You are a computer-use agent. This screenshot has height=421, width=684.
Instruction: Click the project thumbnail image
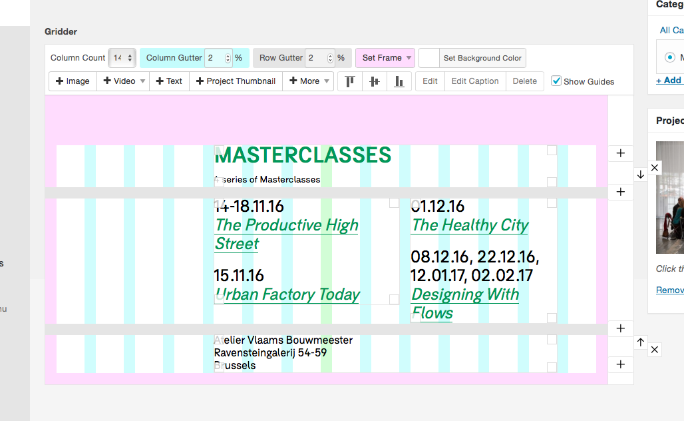(670, 197)
